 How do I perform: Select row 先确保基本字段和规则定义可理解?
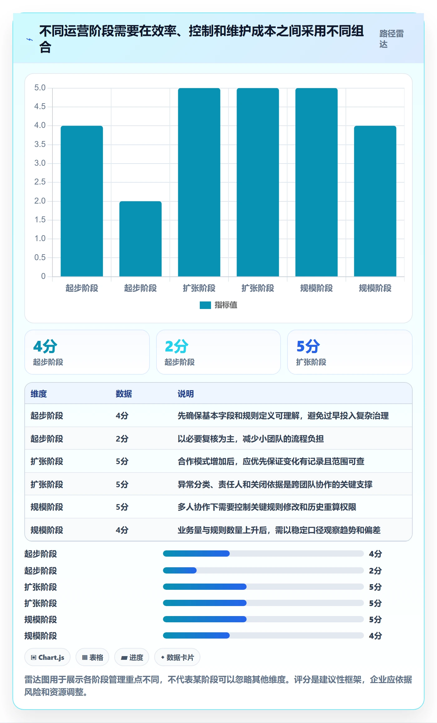click(219, 416)
